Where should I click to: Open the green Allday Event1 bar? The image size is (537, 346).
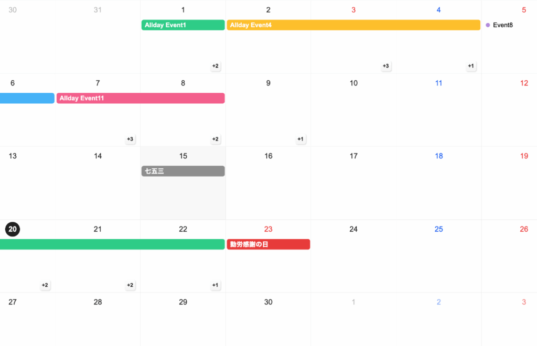(x=183, y=25)
